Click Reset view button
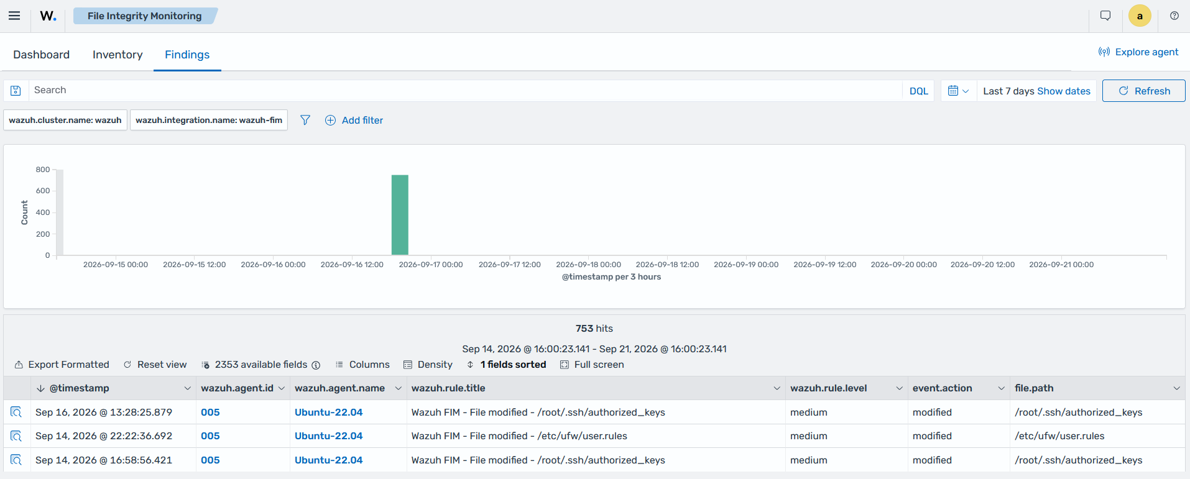Screen dimensions: 1190x479 (155, 365)
